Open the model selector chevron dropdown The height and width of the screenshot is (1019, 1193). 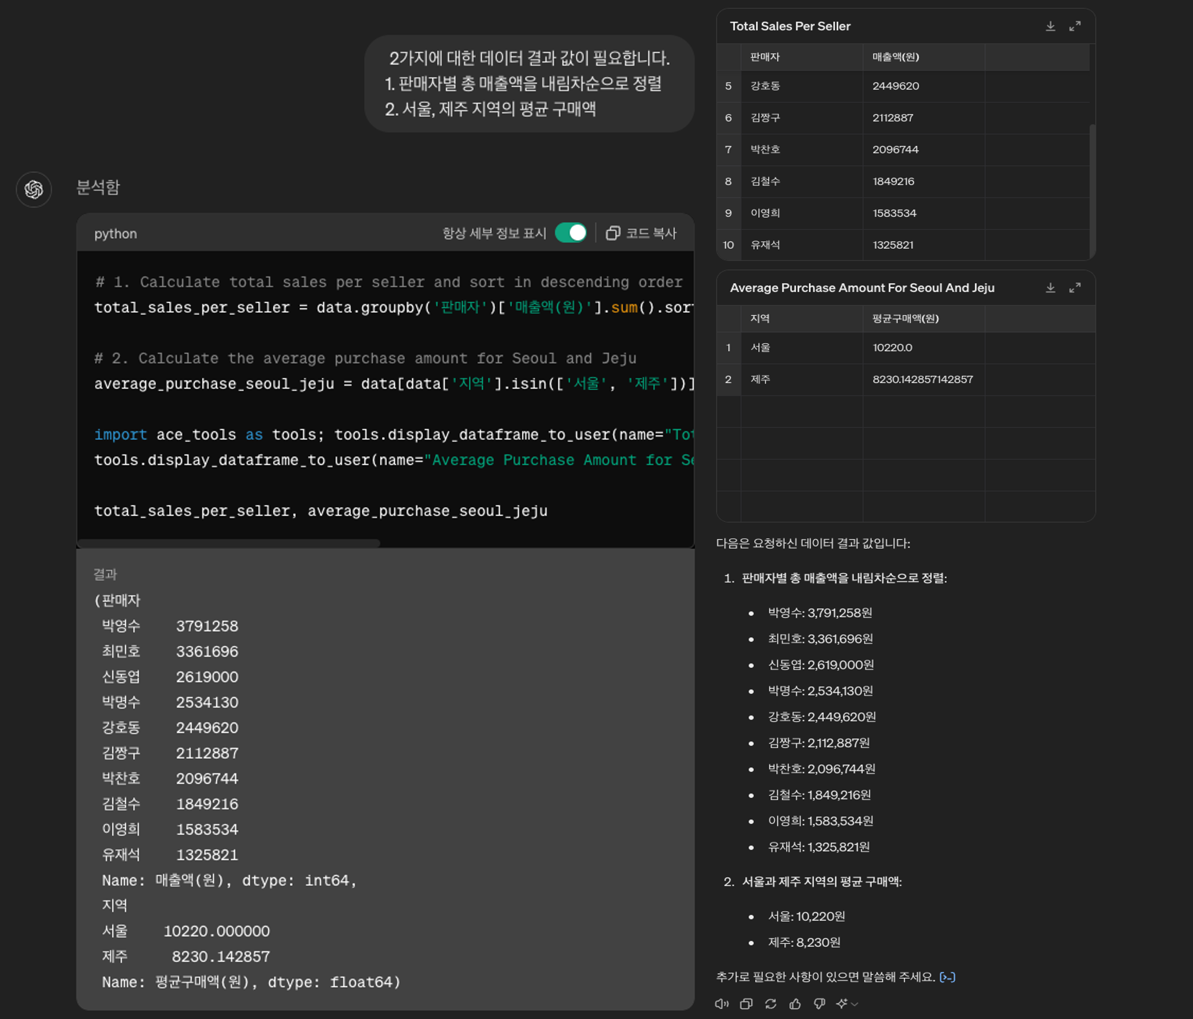pos(855,1004)
